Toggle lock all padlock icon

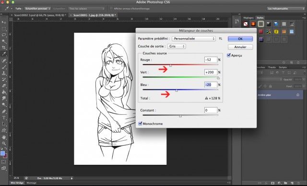coord(270,86)
